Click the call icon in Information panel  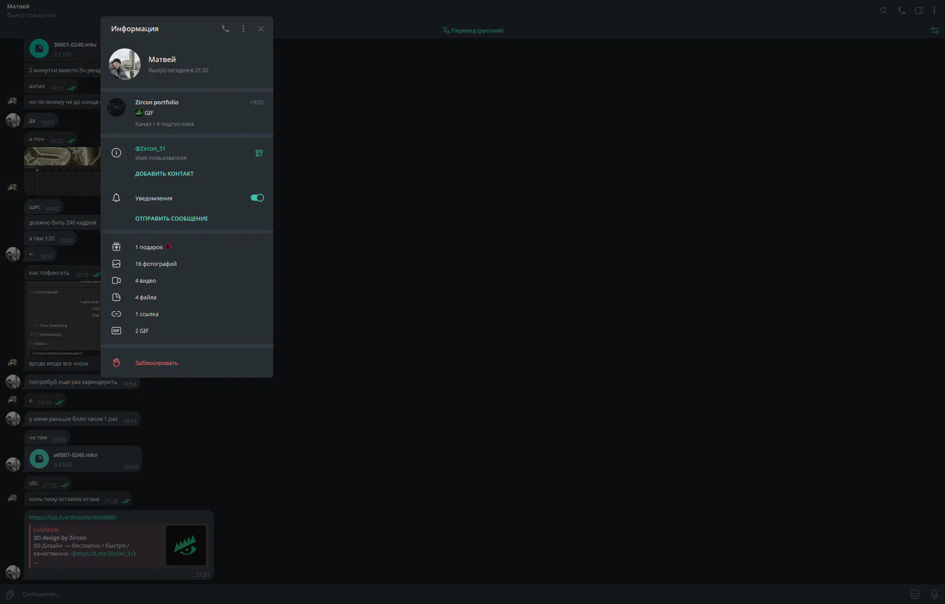point(225,29)
